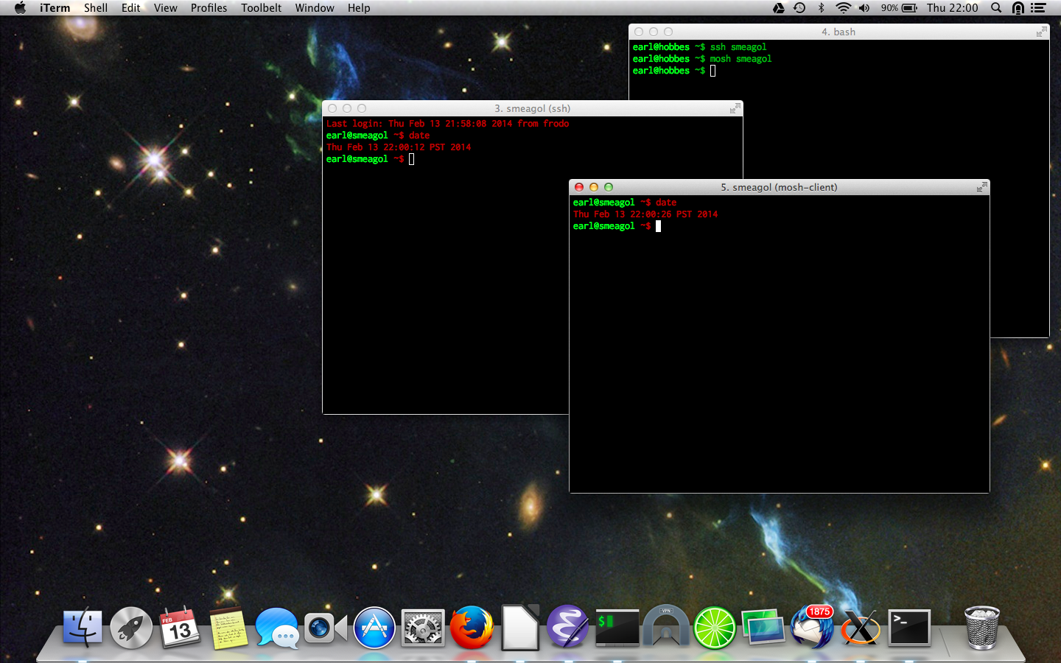Image resolution: width=1061 pixels, height=663 pixels.
Task: Click the volume speaker icon
Action: [864, 8]
